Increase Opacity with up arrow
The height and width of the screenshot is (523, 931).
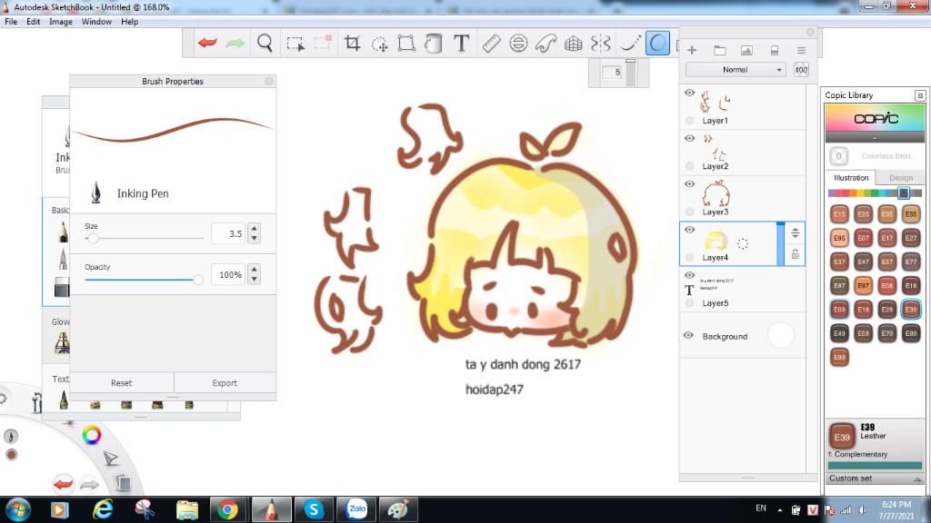click(x=255, y=269)
